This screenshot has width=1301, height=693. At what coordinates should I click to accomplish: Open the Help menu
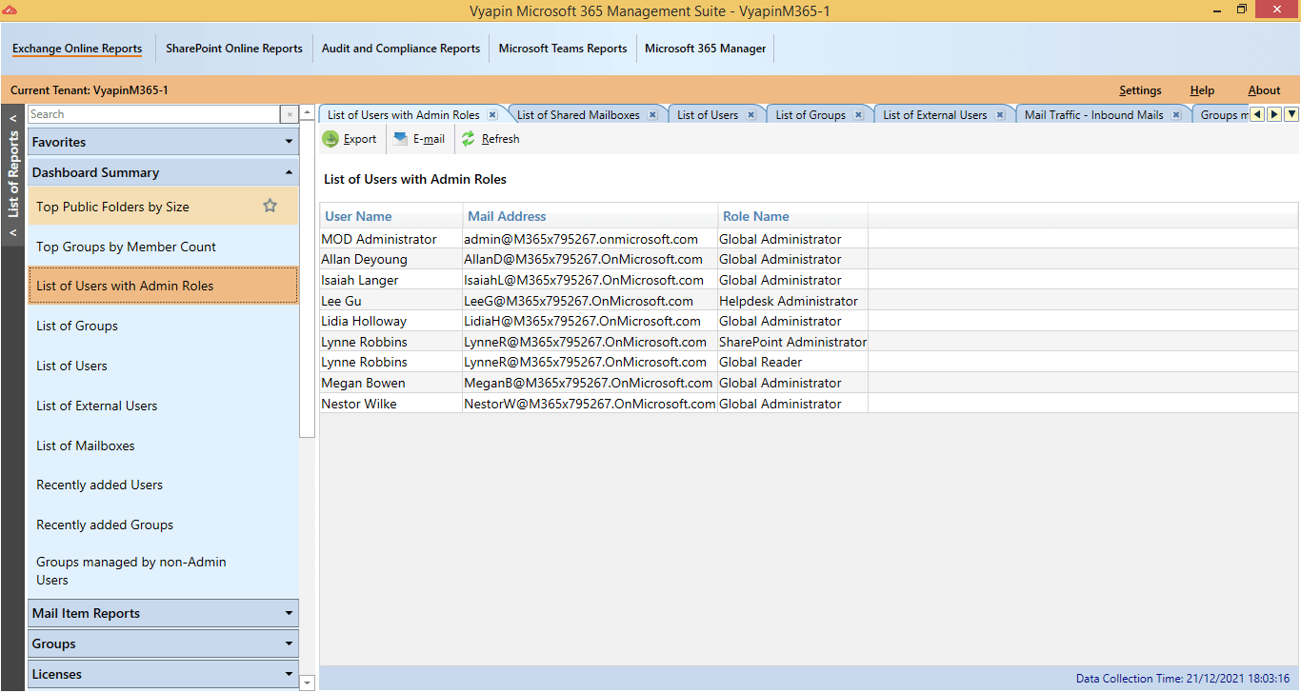pyautogui.click(x=1202, y=90)
